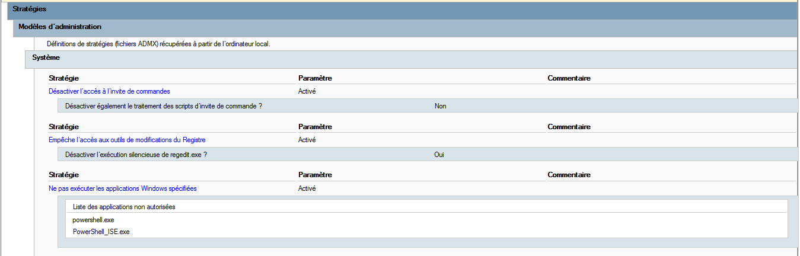Click "Activé" beside the Windows applications policy
This screenshot has width=800, height=256.
tap(307, 188)
